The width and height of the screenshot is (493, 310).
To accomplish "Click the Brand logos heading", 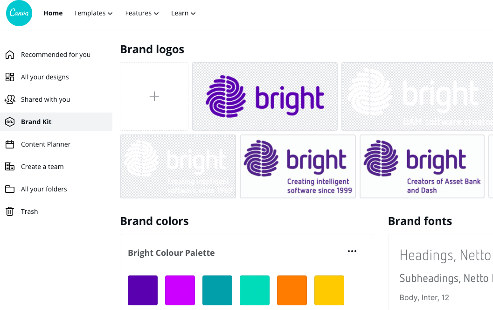I will 152,49.
